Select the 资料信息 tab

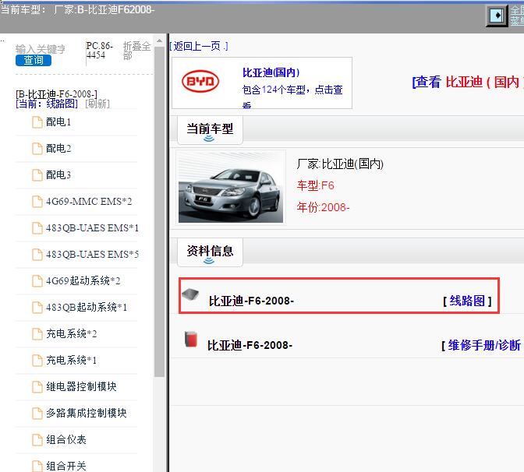[x=210, y=252]
